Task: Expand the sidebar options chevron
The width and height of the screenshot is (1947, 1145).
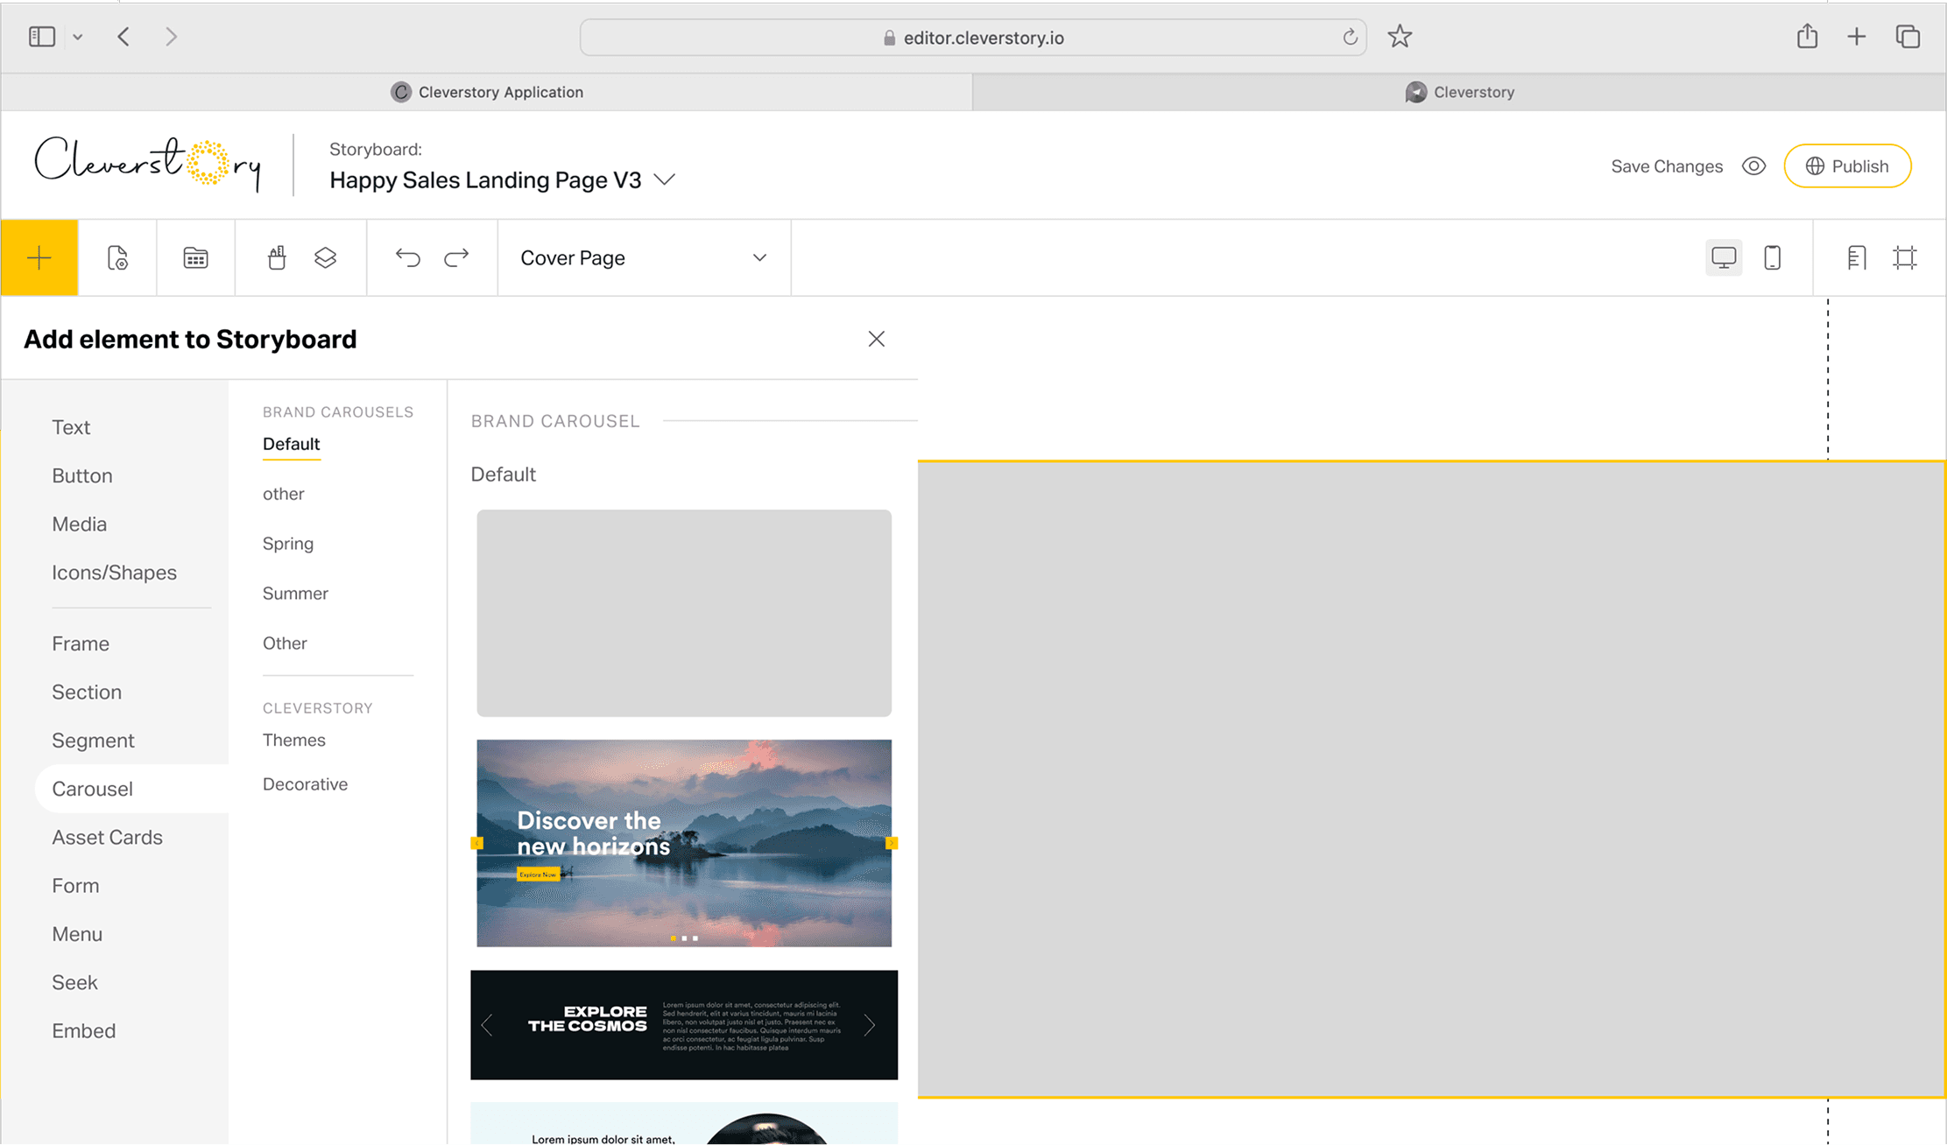Action: 78,37
